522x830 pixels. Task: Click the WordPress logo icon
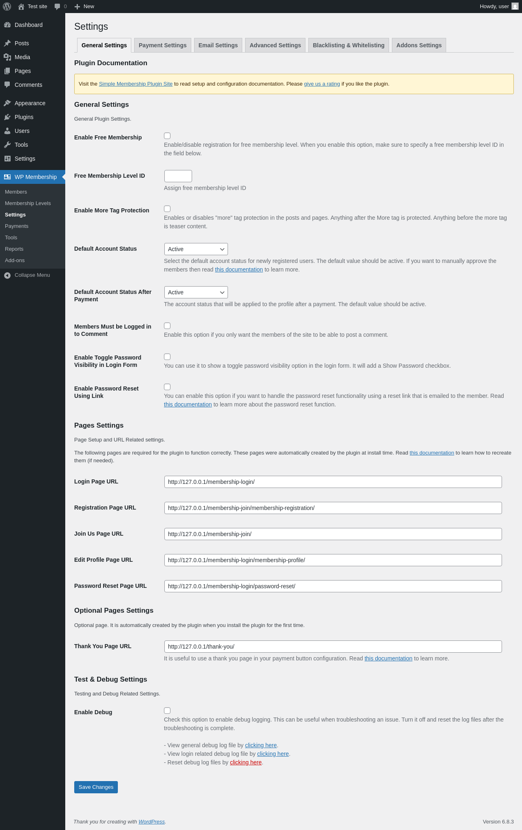tap(7, 7)
